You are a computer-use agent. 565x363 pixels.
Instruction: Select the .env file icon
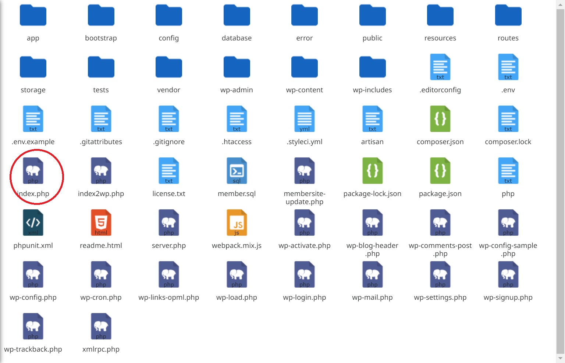[x=508, y=67]
